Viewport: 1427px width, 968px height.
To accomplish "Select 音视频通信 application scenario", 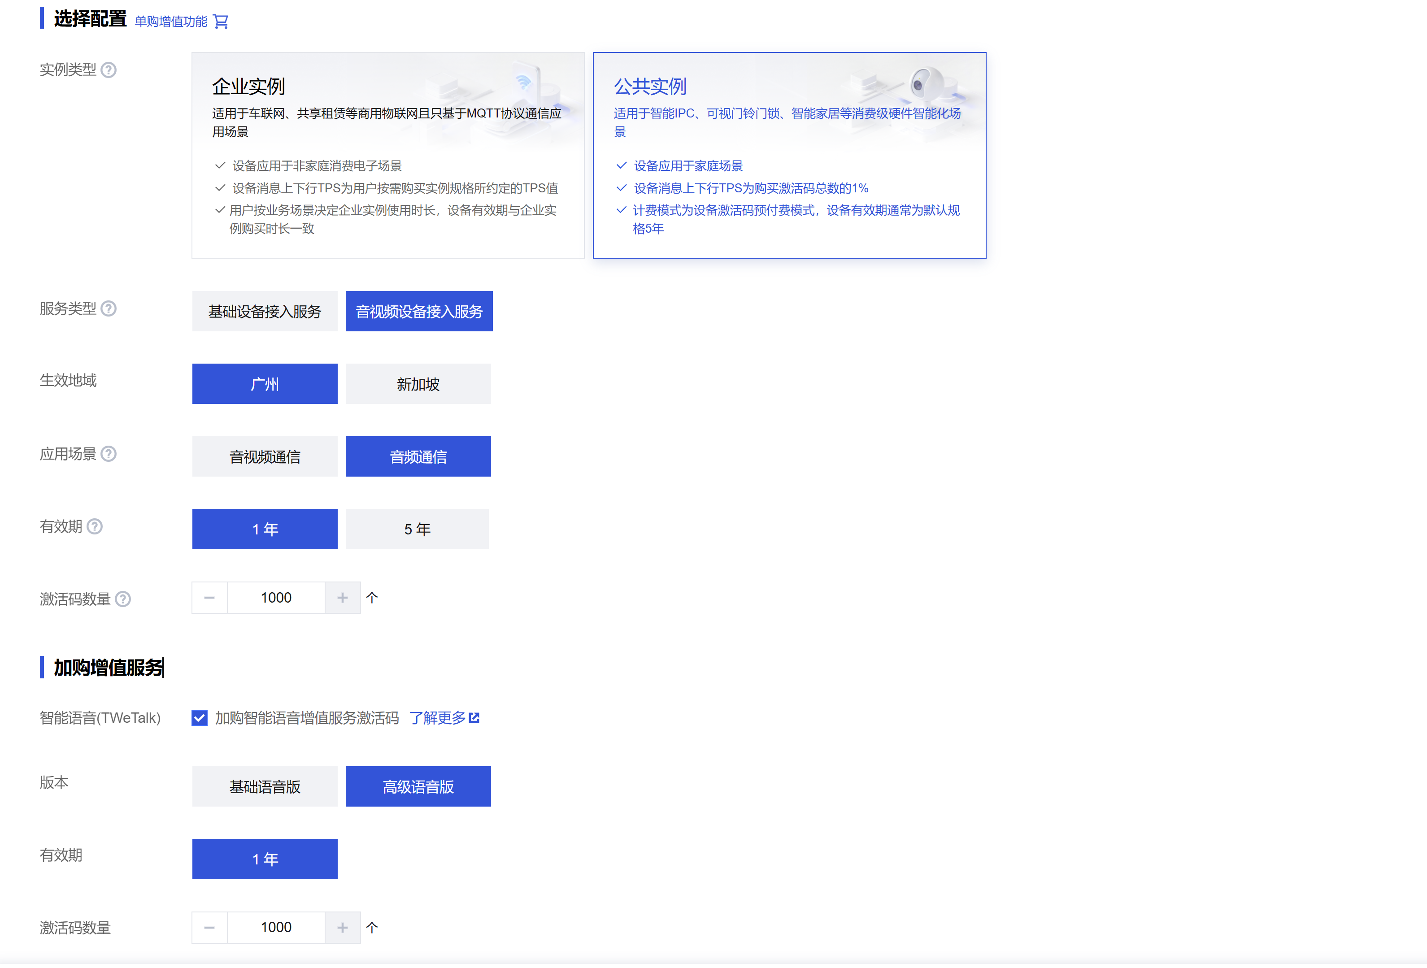I will 265,457.
